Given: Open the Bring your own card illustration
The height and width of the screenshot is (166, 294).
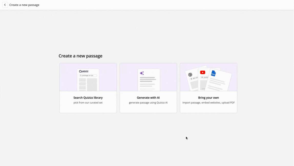Looking at the screenshot, I should coord(208,77).
